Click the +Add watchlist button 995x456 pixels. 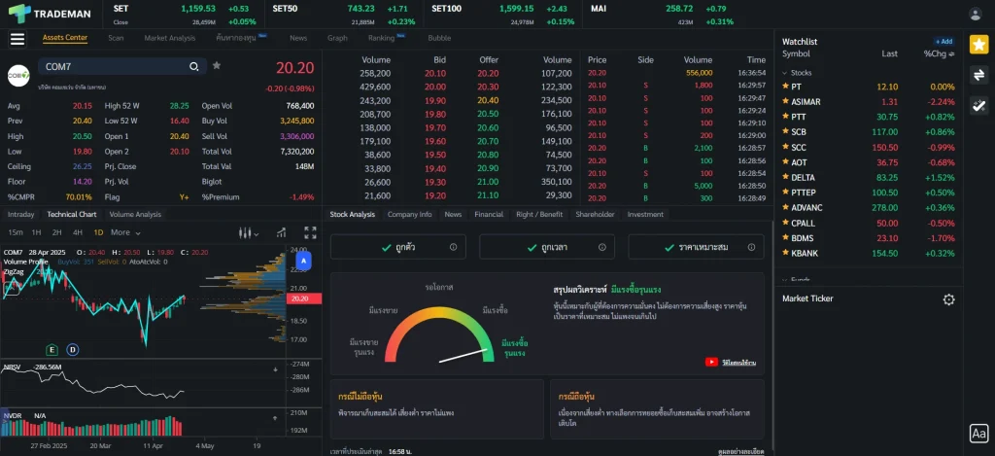tap(944, 42)
